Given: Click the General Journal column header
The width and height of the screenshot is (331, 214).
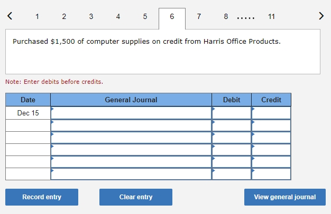Looking at the screenshot, I should tap(131, 100).
